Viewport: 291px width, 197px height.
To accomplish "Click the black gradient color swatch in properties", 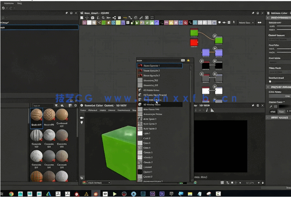I will click(x=285, y=106).
